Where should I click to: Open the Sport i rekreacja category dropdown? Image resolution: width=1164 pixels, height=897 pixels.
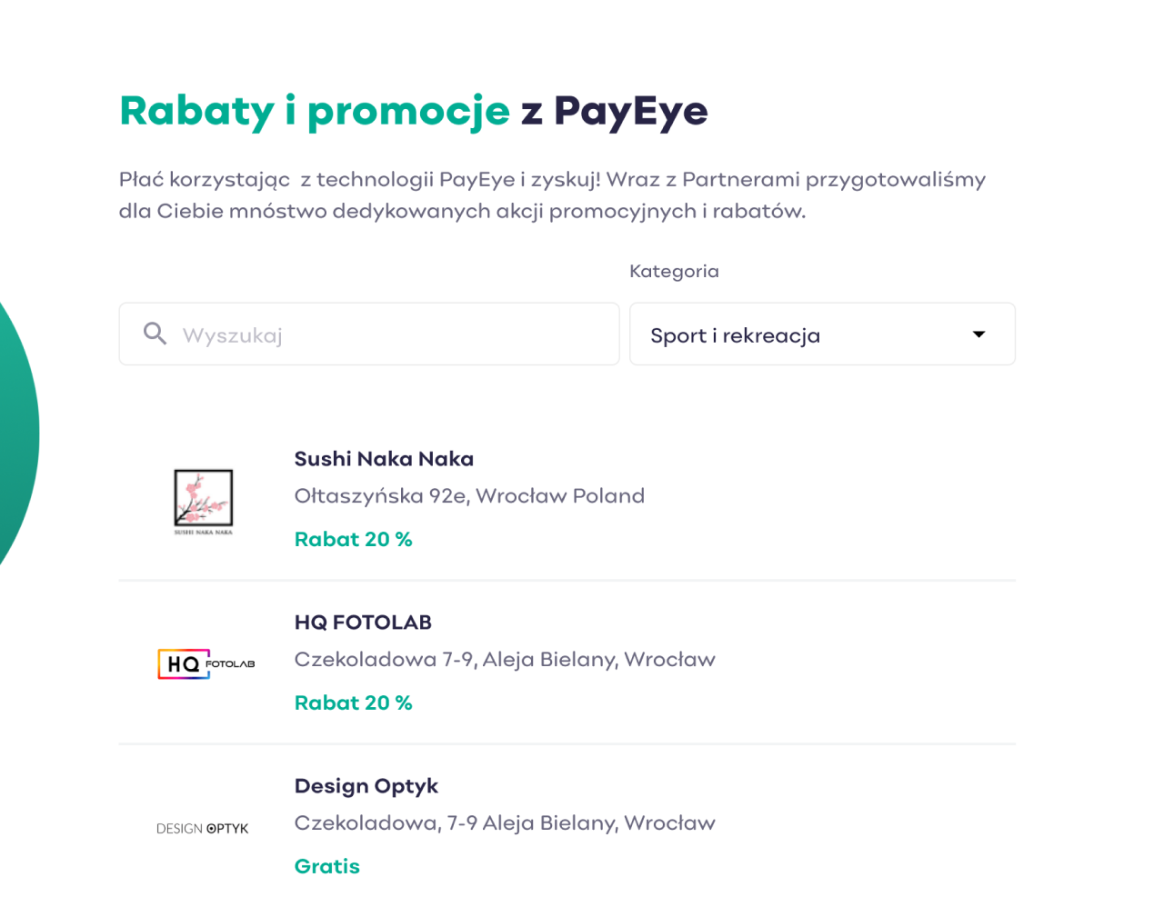pyautogui.click(x=822, y=334)
